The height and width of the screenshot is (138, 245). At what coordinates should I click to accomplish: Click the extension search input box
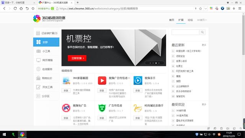pyautogui.click(x=185, y=32)
